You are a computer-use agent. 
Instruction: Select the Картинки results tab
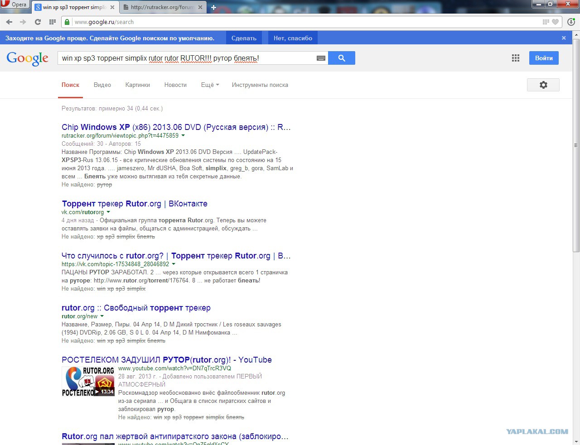[x=138, y=85]
